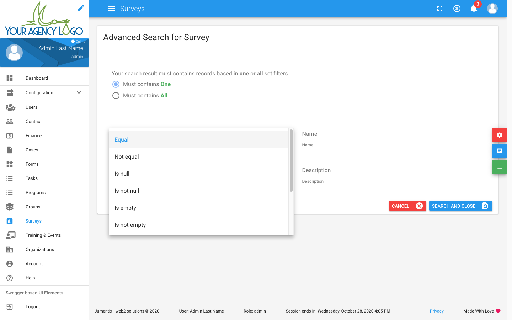Choose Is not empty operator option
The height and width of the screenshot is (320, 512).
[x=198, y=225]
